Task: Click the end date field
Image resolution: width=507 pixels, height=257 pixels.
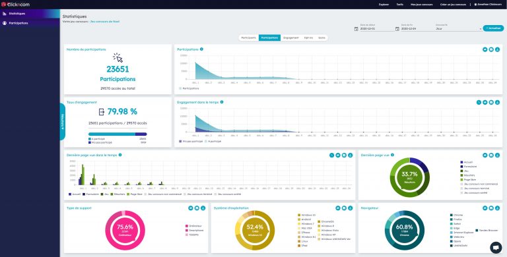Action: click(x=417, y=29)
